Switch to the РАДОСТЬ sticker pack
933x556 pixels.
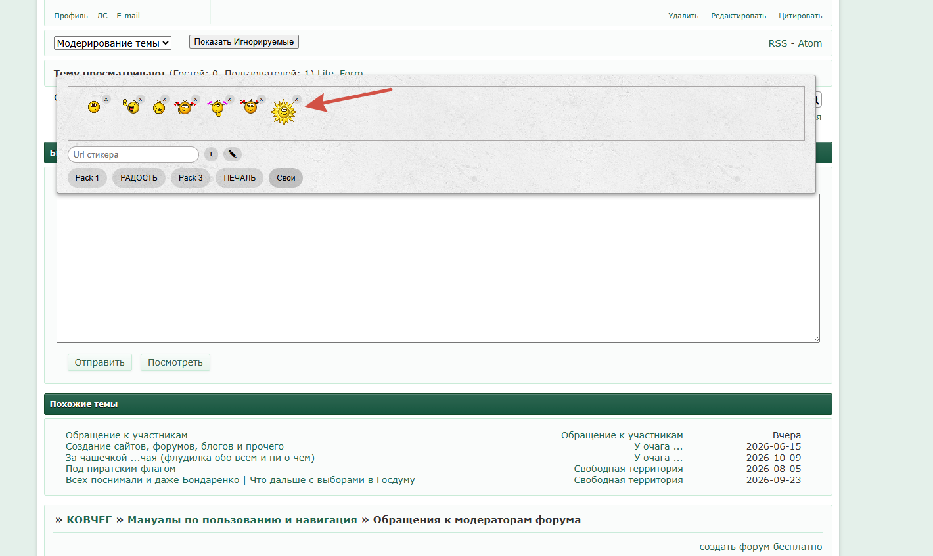[139, 178]
